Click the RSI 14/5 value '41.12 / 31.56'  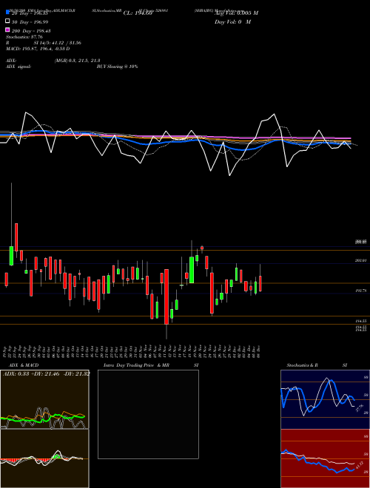(x=65, y=43)
